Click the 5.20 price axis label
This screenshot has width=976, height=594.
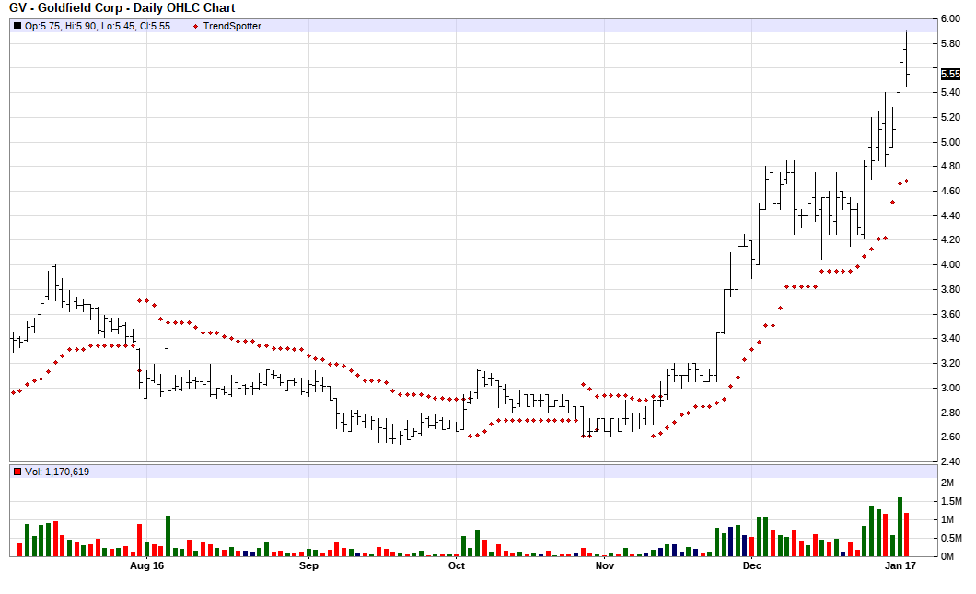click(x=950, y=117)
